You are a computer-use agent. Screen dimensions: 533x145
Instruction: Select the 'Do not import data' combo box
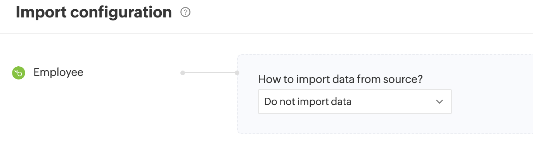355,102
